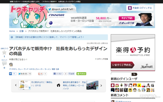This screenshot has height=102, width=163.
Task: Open the カレー tag
Action: (x=20, y=69)
